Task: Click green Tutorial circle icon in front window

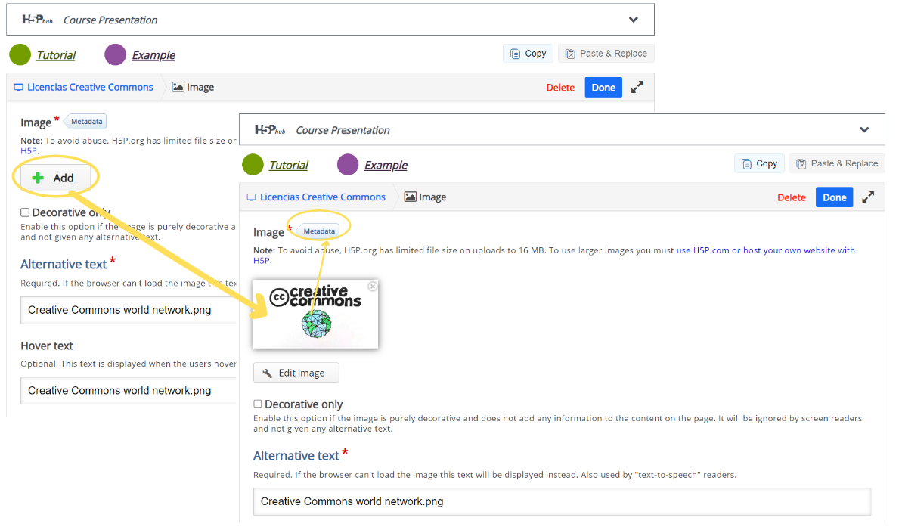Action: [x=253, y=165]
